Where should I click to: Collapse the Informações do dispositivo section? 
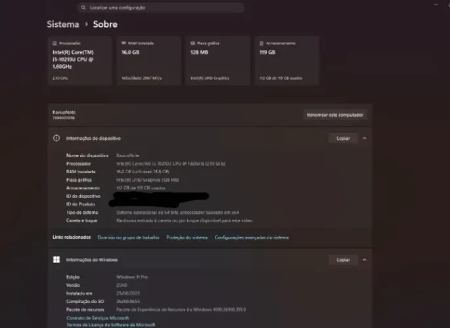(x=365, y=138)
